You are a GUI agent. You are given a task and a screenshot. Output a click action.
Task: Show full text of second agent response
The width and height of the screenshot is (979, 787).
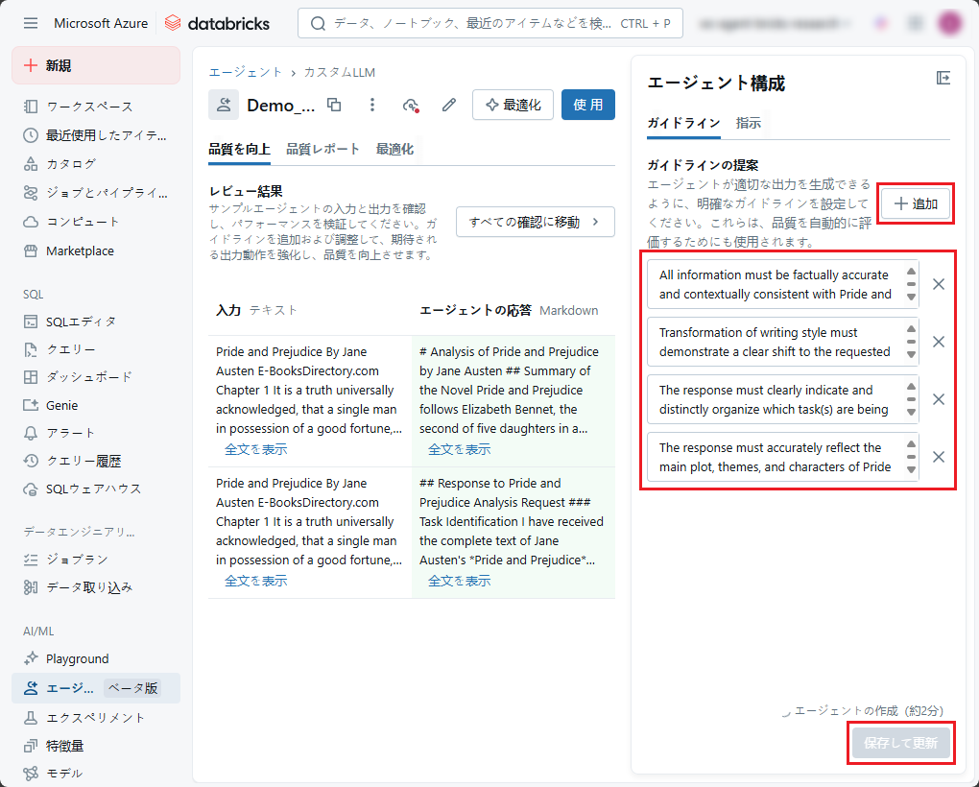459,581
